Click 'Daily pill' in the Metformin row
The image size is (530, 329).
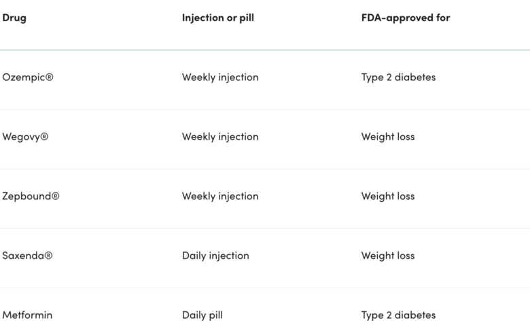202,315
